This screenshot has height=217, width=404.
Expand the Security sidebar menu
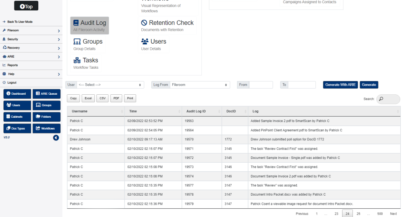pyautogui.click(x=31, y=39)
